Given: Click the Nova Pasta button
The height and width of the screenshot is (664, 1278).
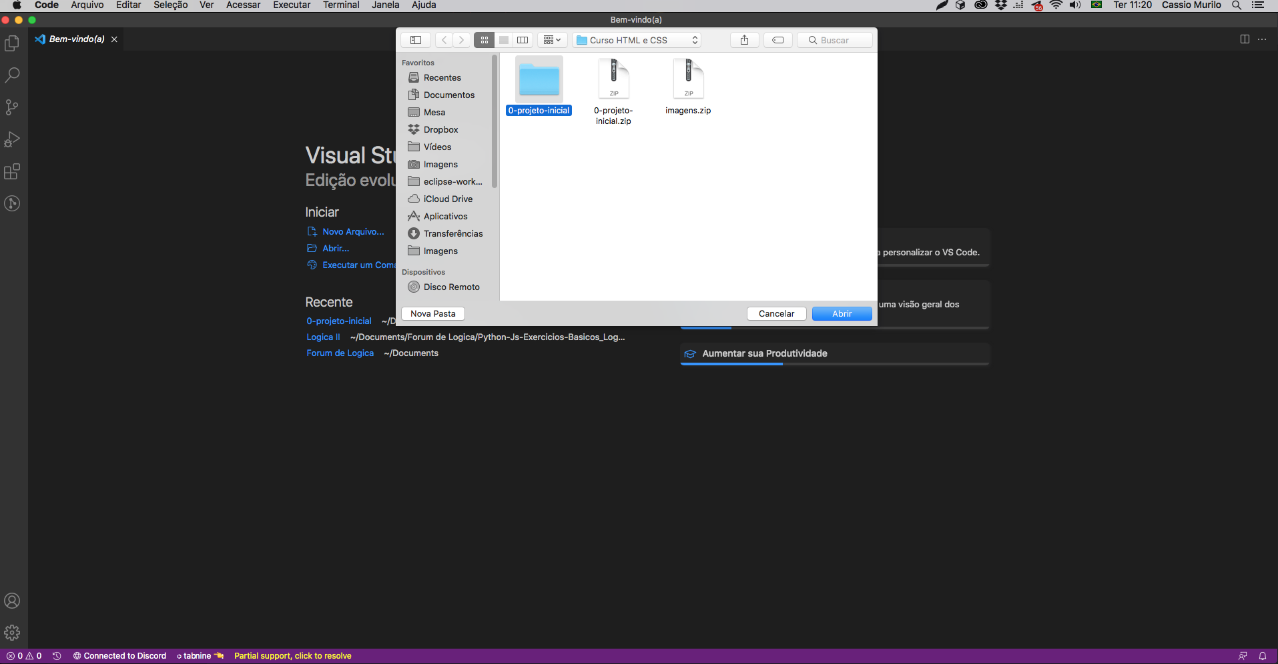Looking at the screenshot, I should pyautogui.click(x=433, y=313).
